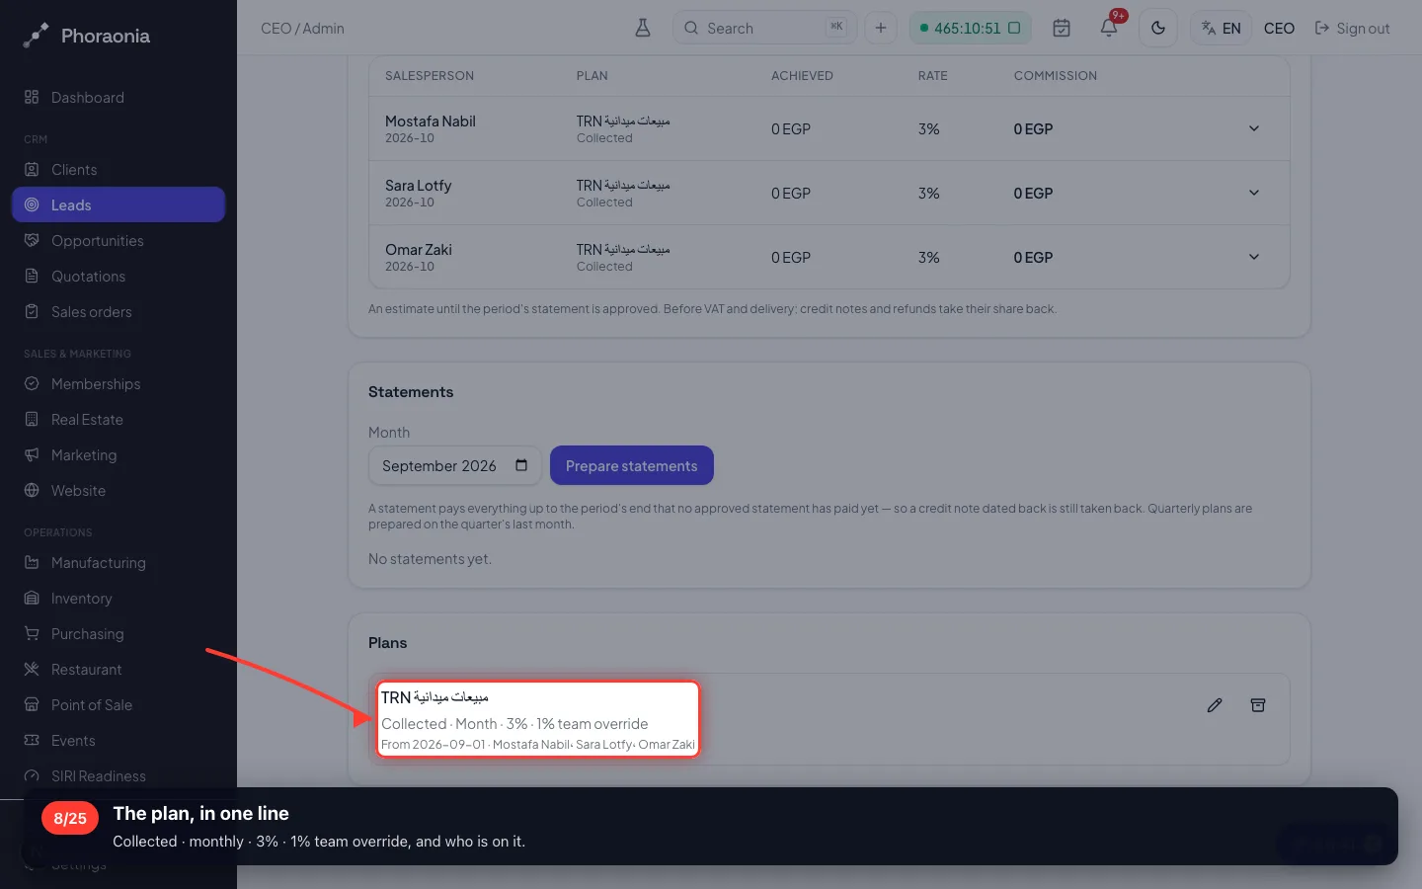Open Point of Sale section
The image size is (1422, 889).
coord(118,704)
